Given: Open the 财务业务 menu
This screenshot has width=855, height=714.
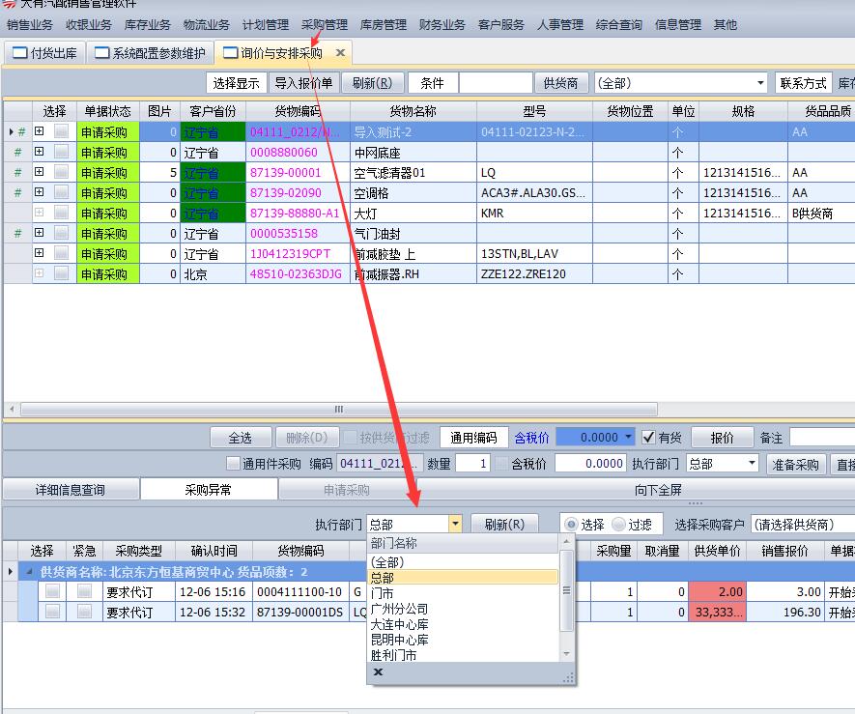Looking at the screenshot, I should [442, 24].
